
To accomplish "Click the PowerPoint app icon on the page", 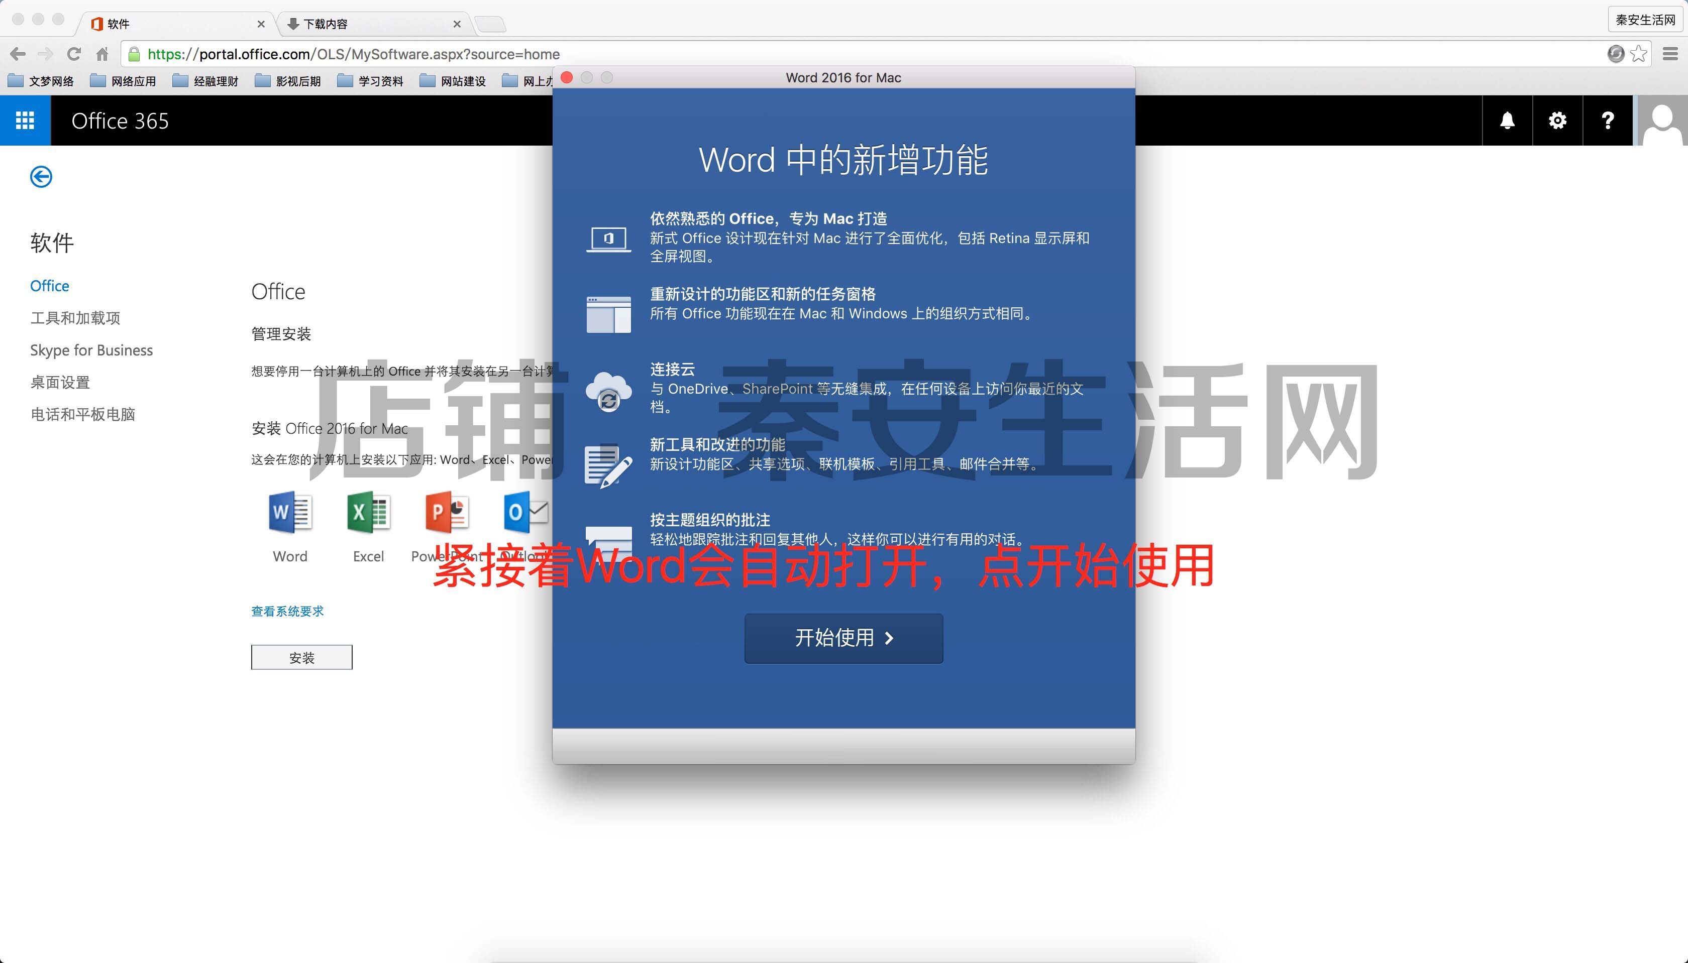I will (447, 512).
